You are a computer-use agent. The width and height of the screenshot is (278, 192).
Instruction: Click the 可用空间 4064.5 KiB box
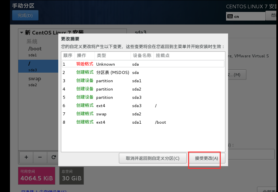(37, 176)
